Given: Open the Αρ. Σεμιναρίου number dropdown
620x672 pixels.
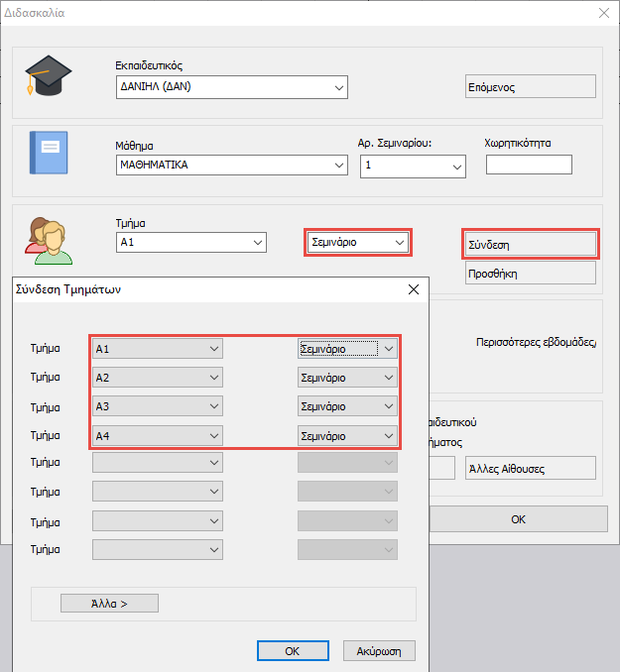Looking at the screenshot, I should 413,166.
